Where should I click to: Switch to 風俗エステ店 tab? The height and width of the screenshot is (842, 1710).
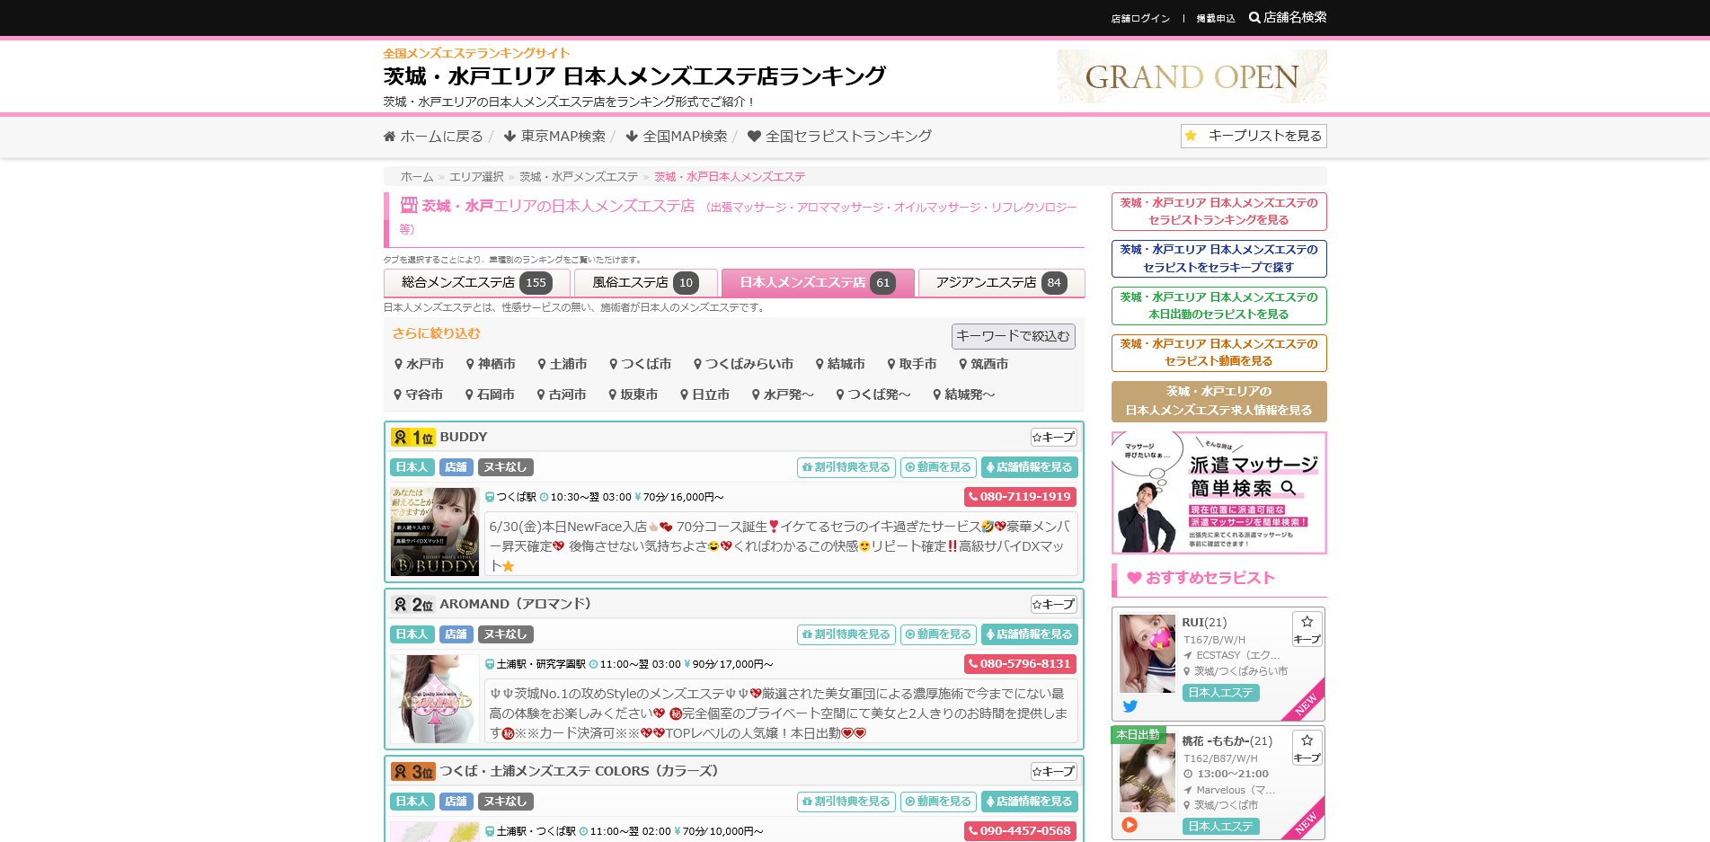tap(645, 282)
